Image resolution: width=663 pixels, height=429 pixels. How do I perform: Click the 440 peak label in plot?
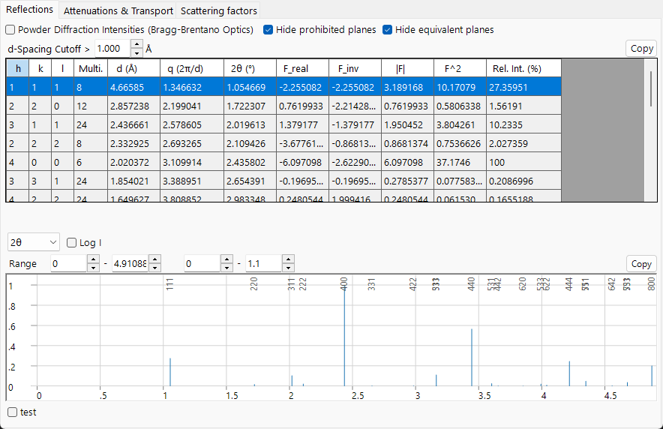click(x=472, y=284)
